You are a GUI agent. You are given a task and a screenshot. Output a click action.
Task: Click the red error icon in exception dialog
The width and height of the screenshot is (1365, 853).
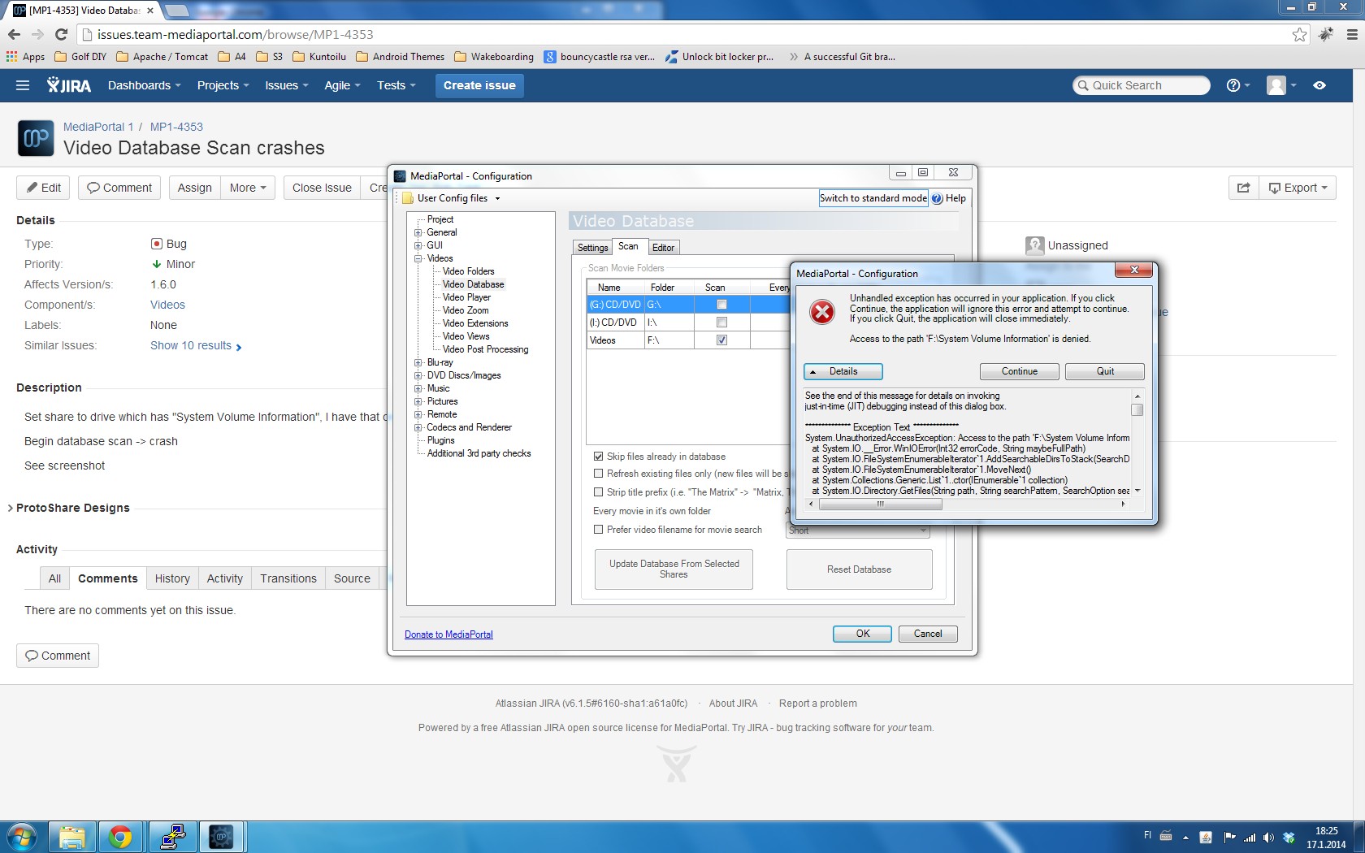pyautogui.click(x=822, y=312)
